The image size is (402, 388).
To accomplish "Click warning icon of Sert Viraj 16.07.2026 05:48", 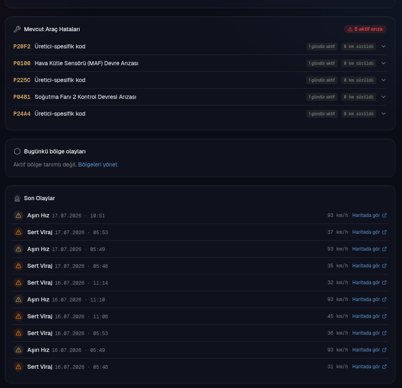I will pyautogui.click(x=18, y=367).
